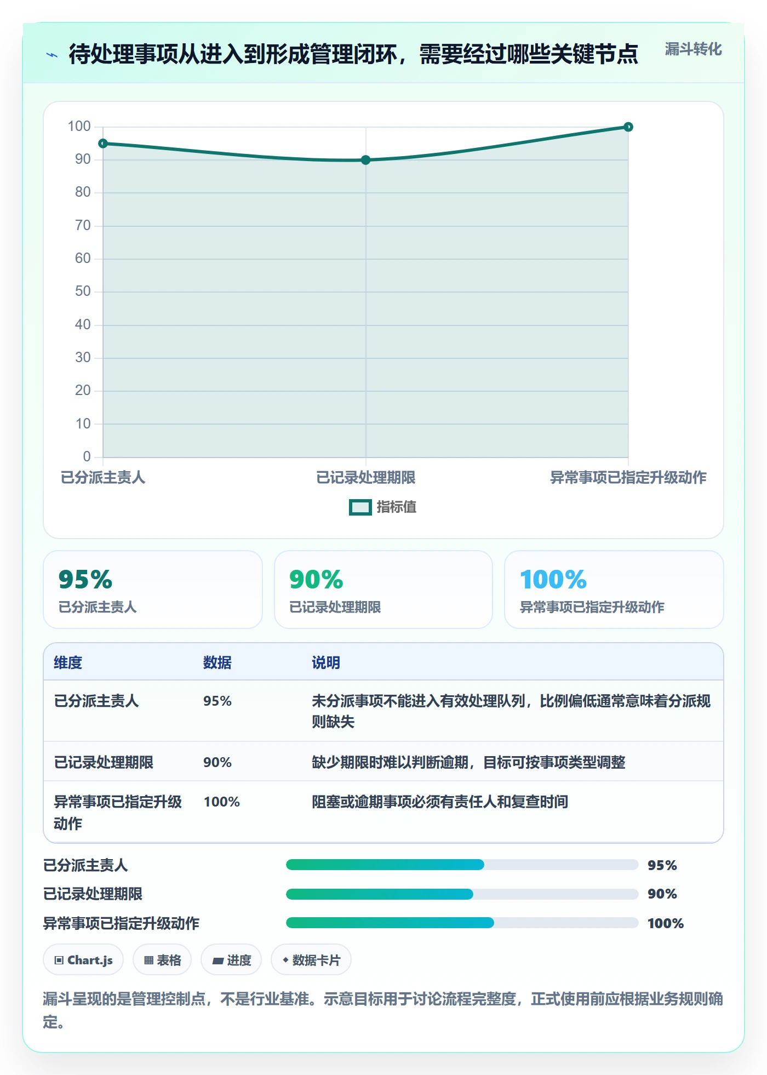Screen dimensions: 767x1075
Task: Click description 缺少期限时难以判断逾期
Action: coord(390,762)
